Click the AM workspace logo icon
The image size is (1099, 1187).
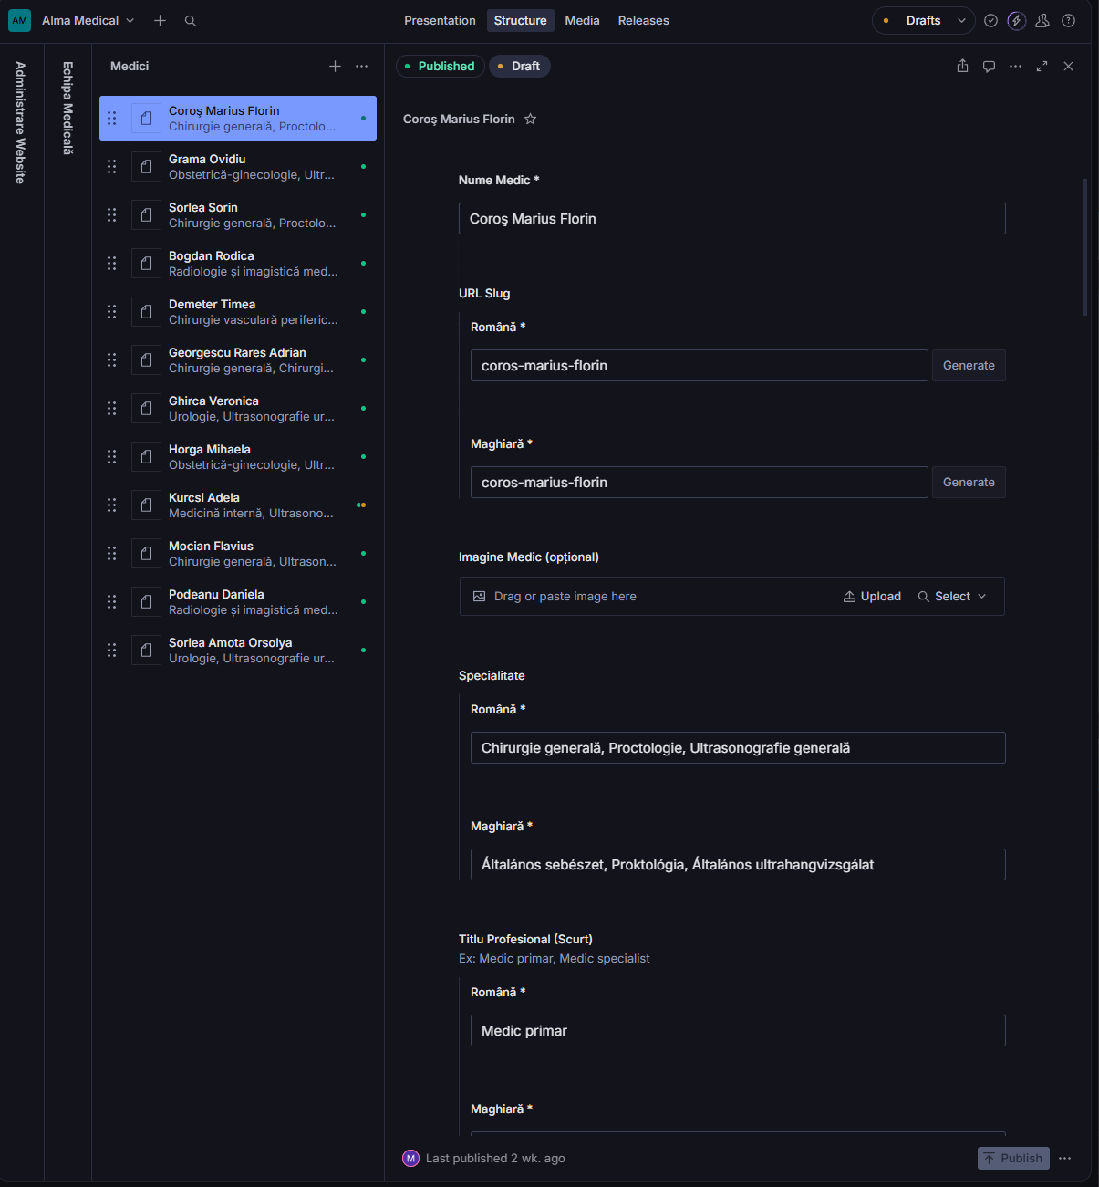(x=19, y=20)
